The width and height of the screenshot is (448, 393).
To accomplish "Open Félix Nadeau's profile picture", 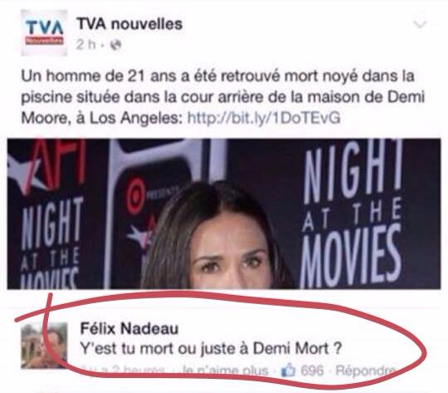I will 44,346.
